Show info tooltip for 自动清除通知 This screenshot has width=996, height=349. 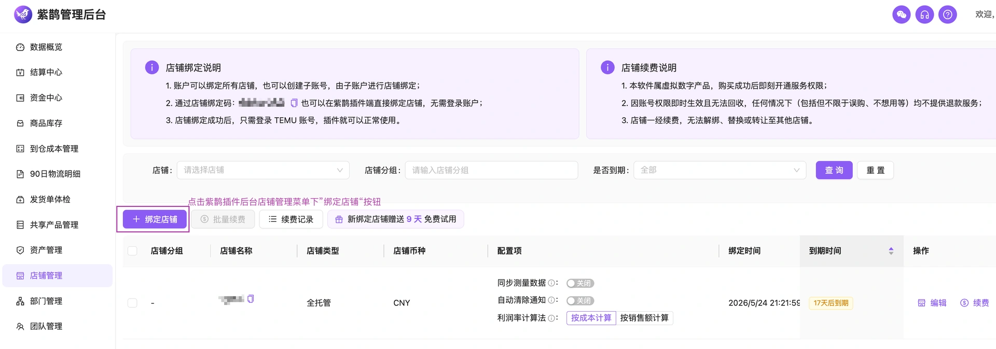tap(551, 300)
